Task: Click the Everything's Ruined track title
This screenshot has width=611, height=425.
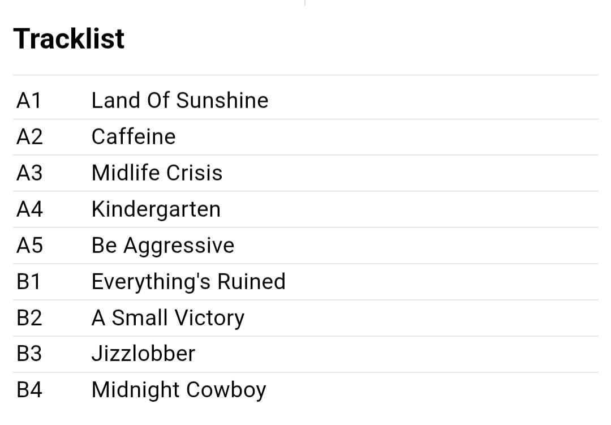Action: (188, 281)
